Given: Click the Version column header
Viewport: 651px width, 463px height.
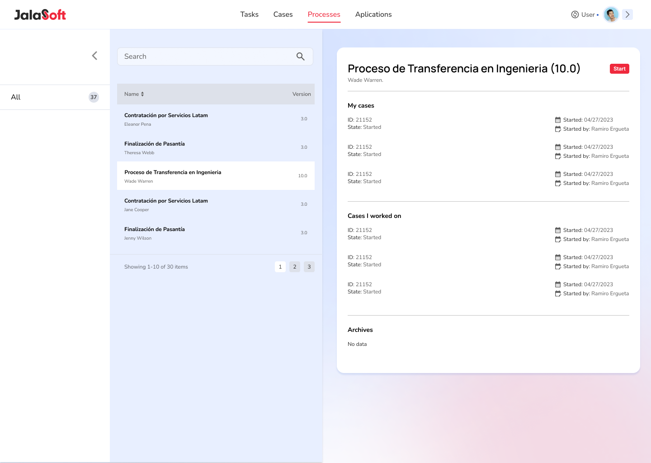Looking at the screenshot, I should [302, 94].
